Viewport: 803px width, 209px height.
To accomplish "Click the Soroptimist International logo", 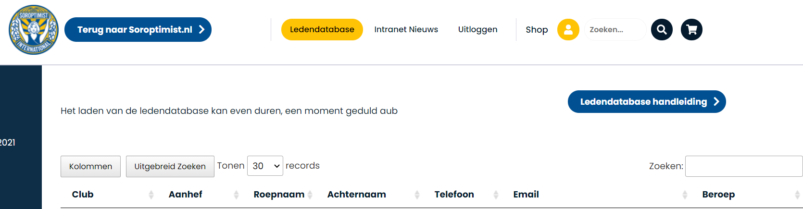I will pos(34,30).
